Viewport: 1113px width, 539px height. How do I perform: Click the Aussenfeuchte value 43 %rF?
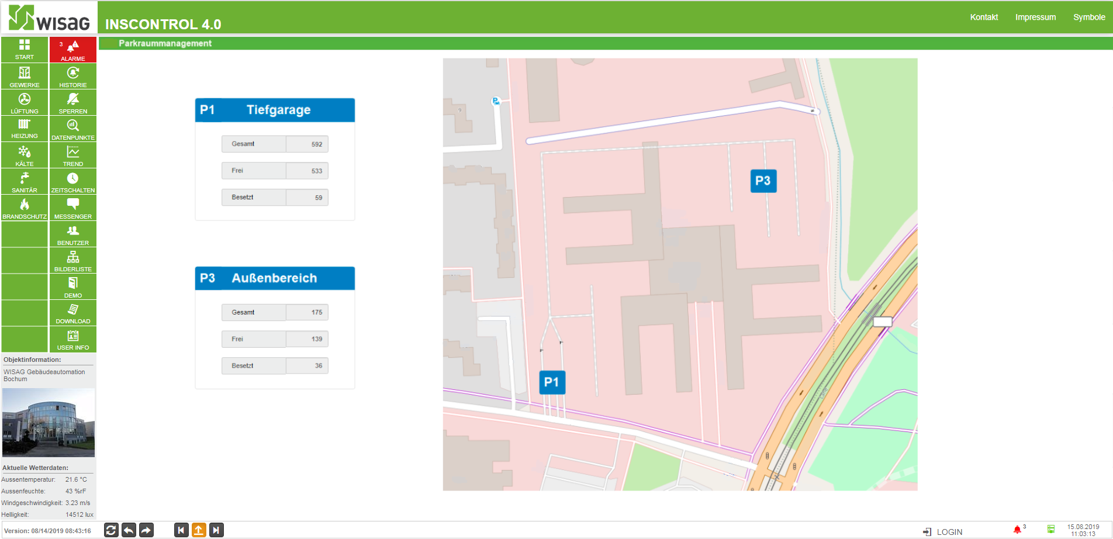tap(76, 491)
